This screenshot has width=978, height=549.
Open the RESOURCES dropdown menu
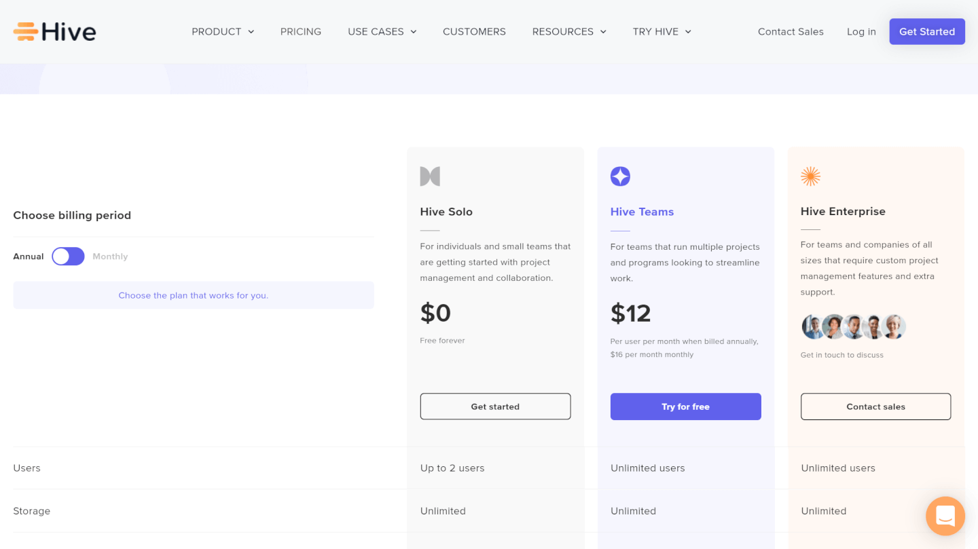coord(569,31)
